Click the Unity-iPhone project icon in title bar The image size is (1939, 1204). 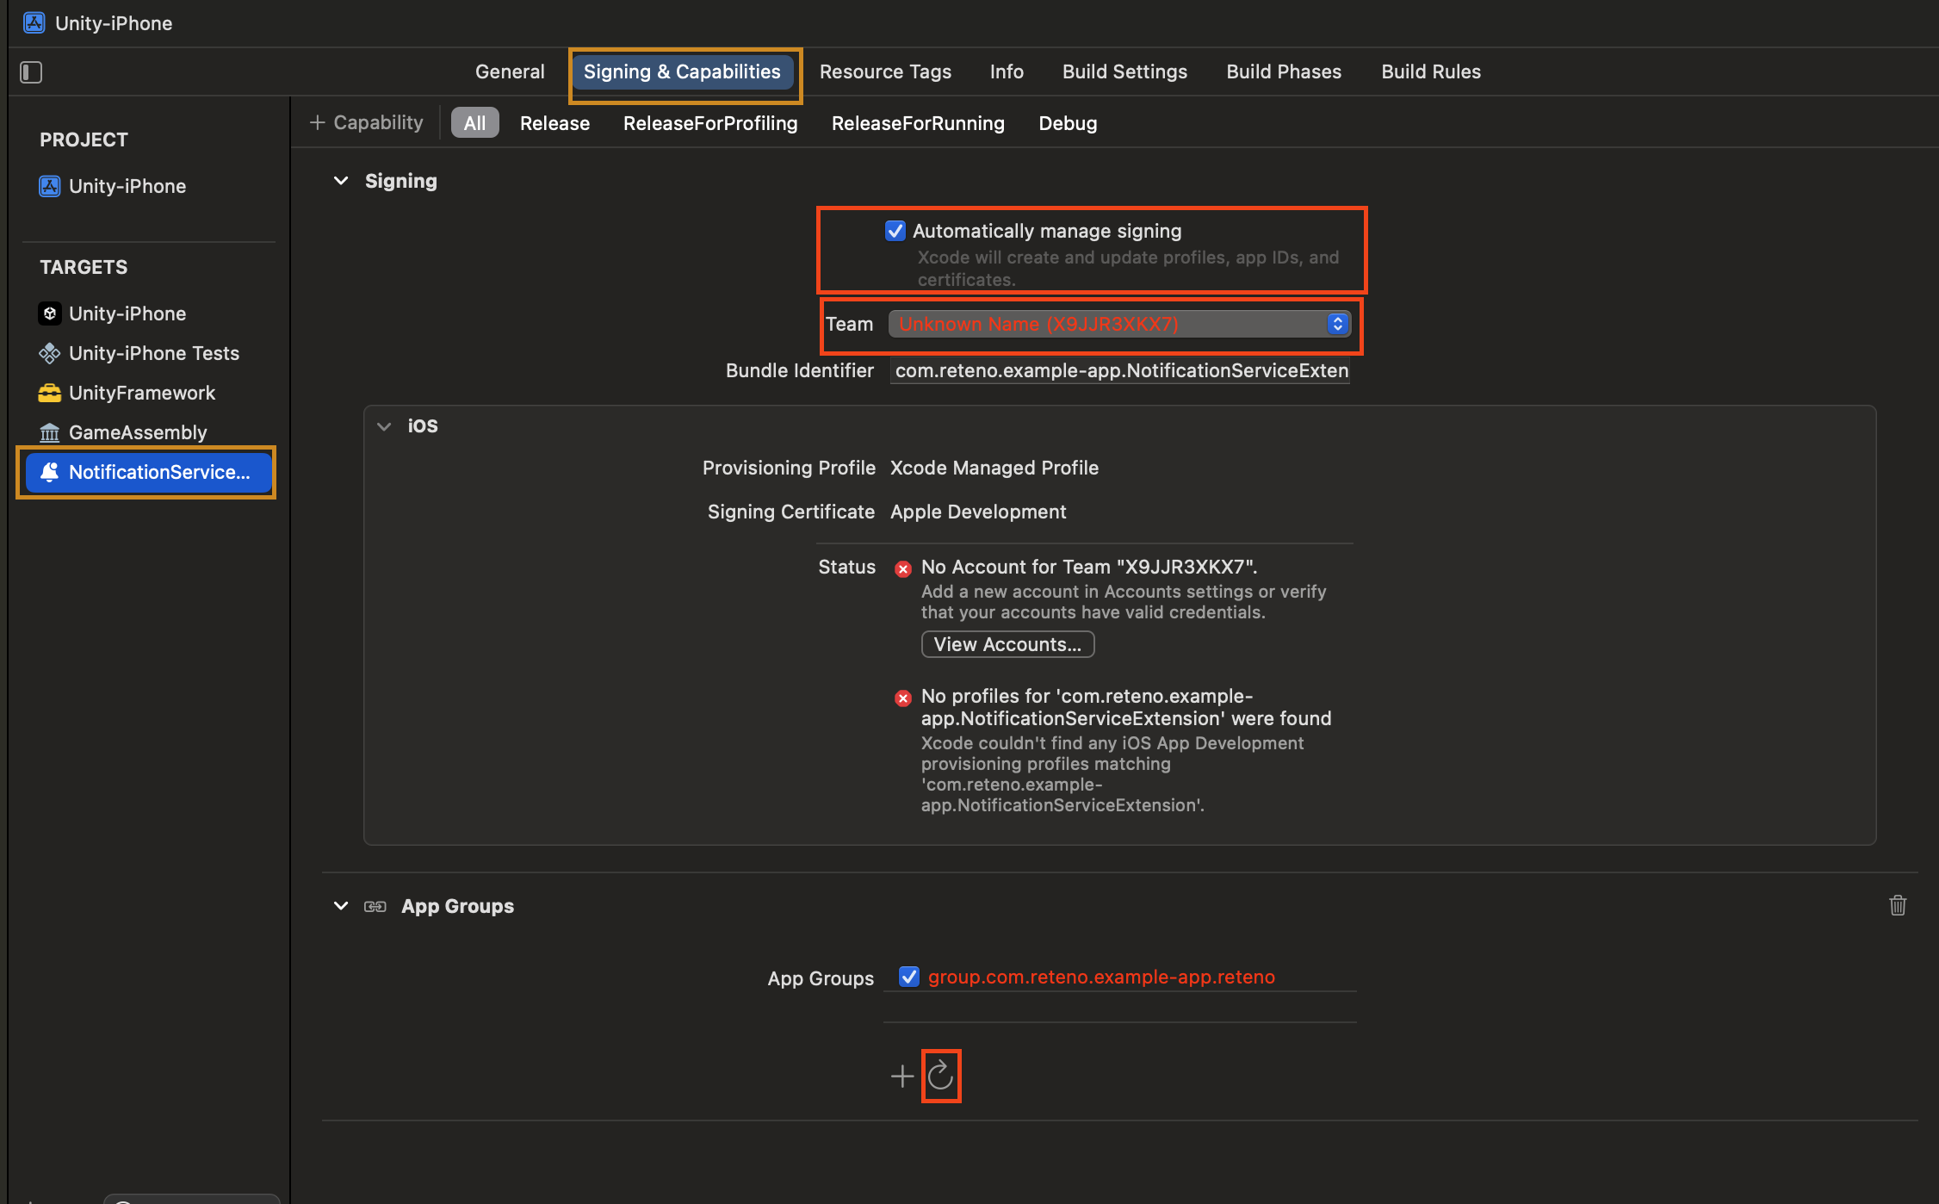(x=34, y=23)
